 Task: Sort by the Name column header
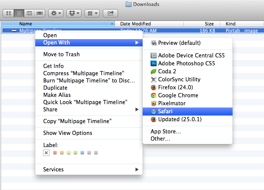point(58,24)
